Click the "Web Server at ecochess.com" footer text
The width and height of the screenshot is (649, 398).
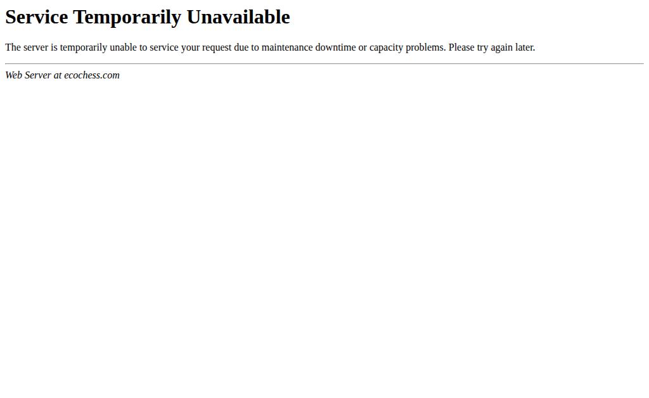pyautogui.click(x=63, y=75)
